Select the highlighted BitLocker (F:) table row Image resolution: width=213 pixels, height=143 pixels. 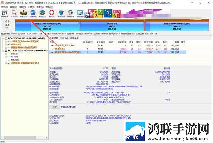tap(118, 52)
